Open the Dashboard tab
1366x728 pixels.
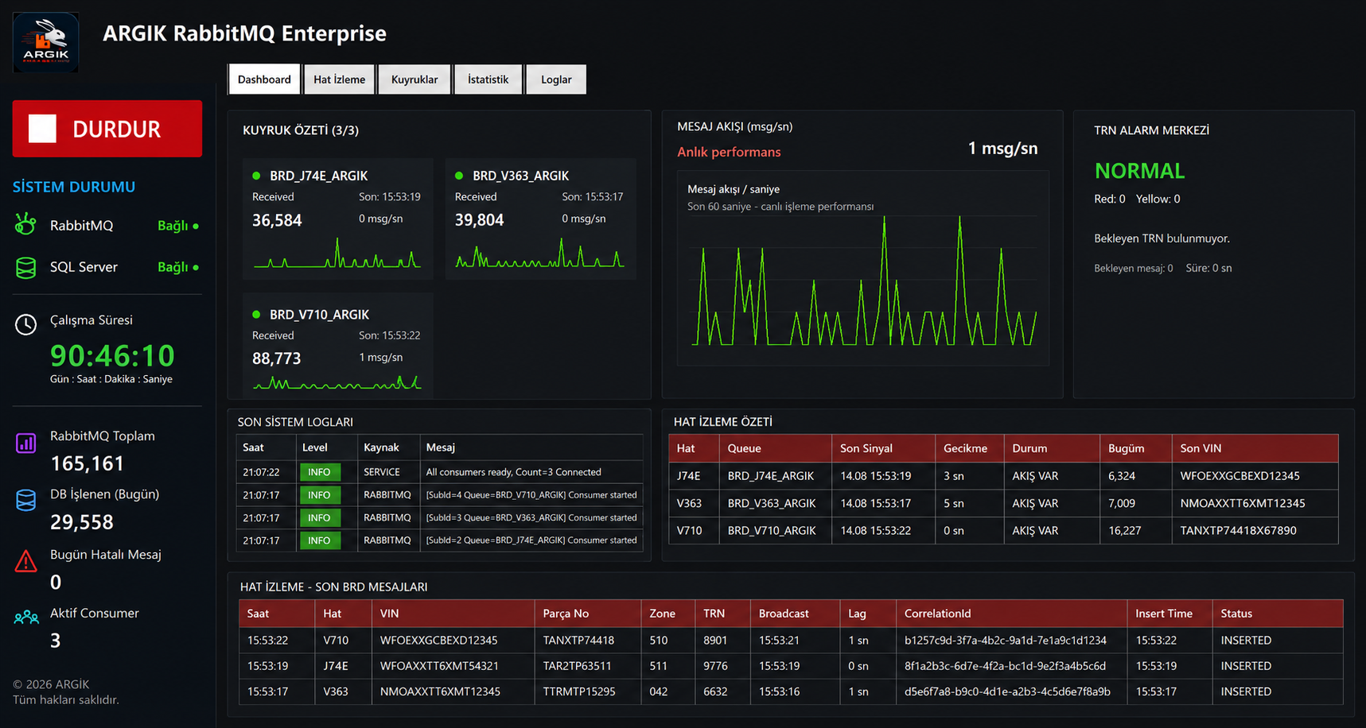[264, 79]
